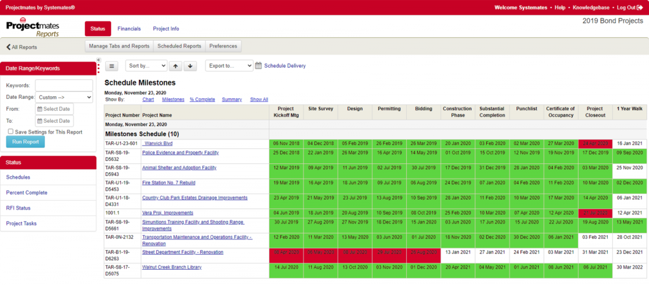649x285 pixels.
Task: Sort descending with the down arrow
Action: point(190,66)
